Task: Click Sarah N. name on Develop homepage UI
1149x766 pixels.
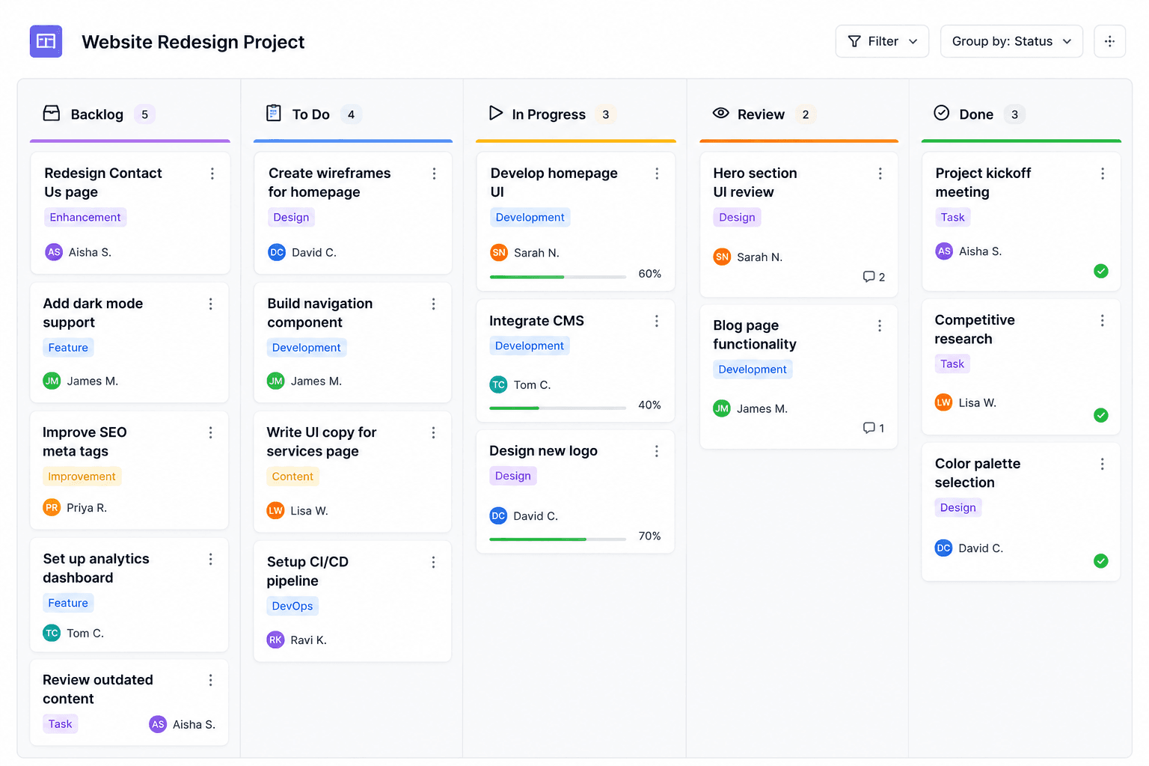Action: click(x=536, y=253)
